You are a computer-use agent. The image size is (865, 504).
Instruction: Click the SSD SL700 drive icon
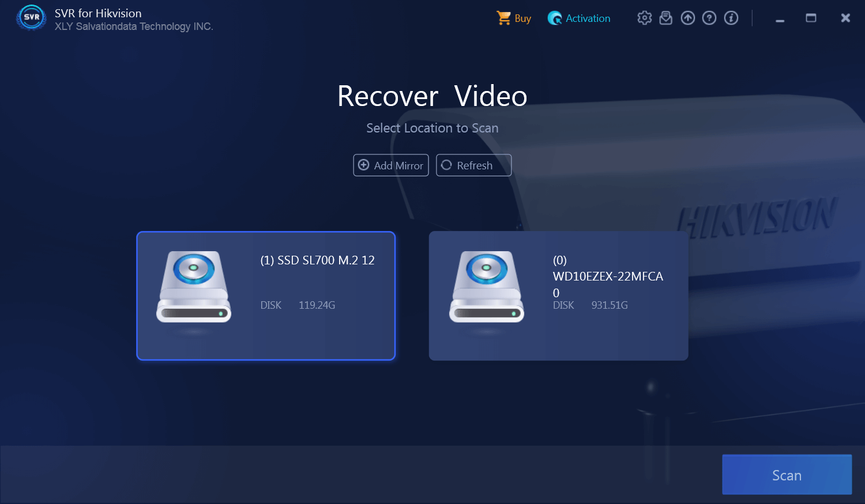(194, 287)
